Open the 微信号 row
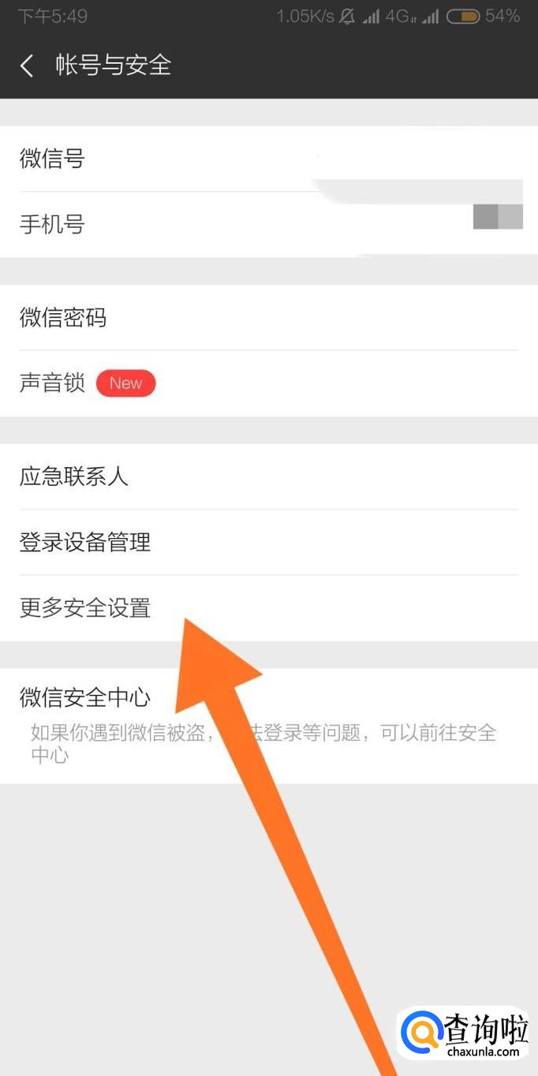Viewport: 538px width, 1076px height. click(x=269, y=159)
